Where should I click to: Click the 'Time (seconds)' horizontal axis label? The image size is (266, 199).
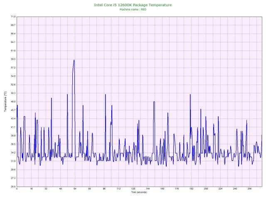pyautogui.click(x=139, y=192)
